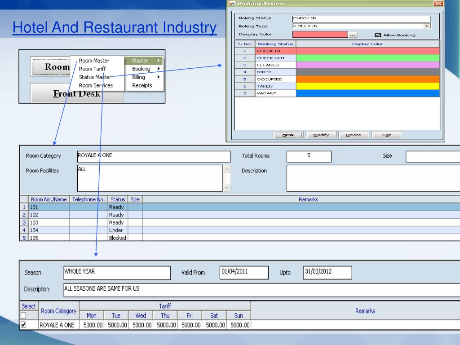This screenshot has height=345, width=460.
Task: Select the TAKEN booking status row
Action: [x=337, y=86]
